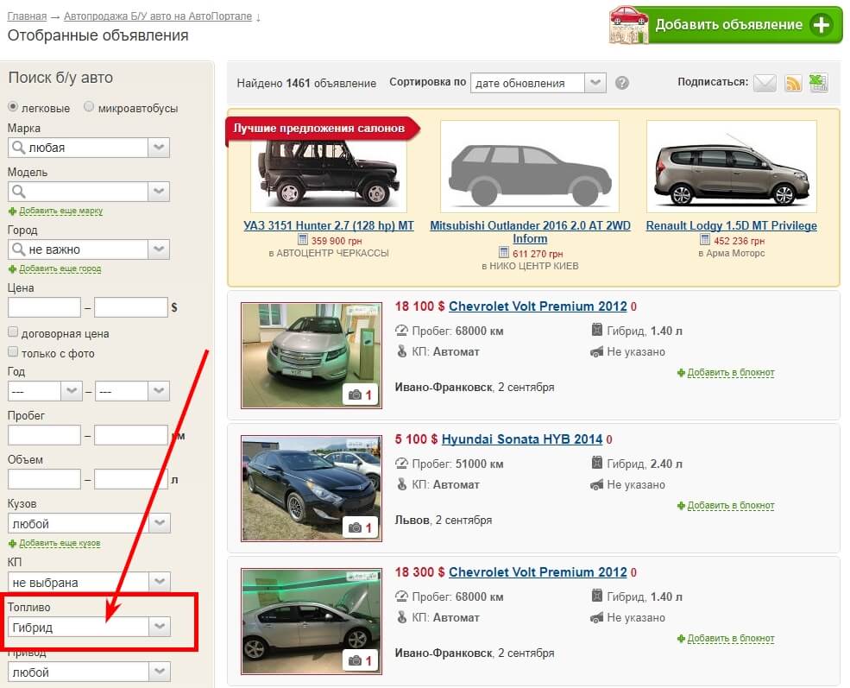
Task: Open Renault Lodgy car thumbnail
Action: 731,167
